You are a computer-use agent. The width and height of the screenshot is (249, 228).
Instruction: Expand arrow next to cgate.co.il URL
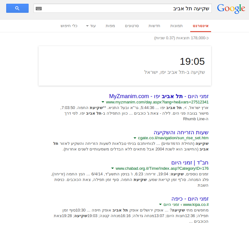coord(135,138)
